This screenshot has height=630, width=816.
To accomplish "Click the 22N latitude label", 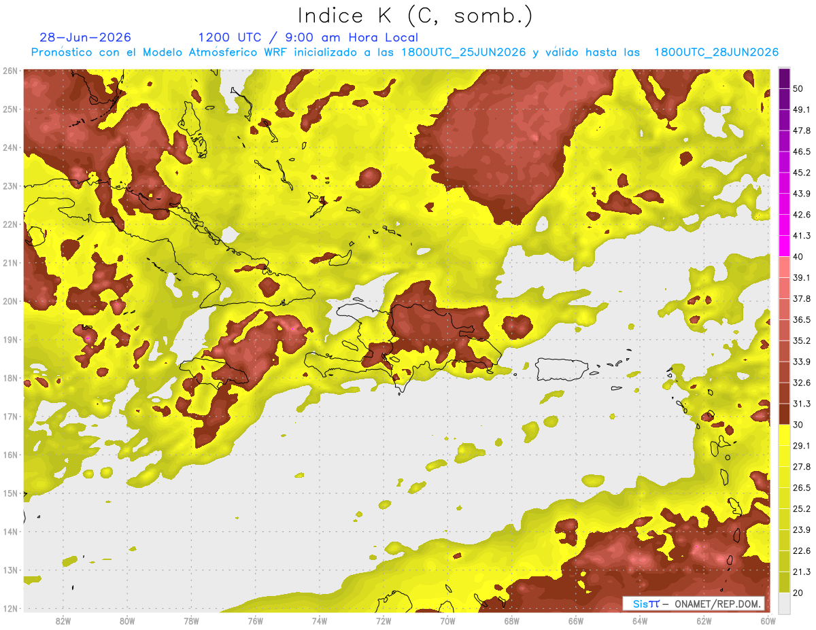I will point(10,224).
